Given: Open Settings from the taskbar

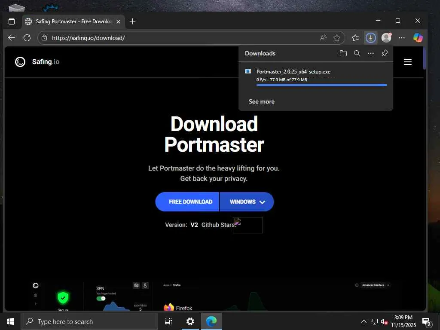Looking at the screenshot, I should [190, 321].
